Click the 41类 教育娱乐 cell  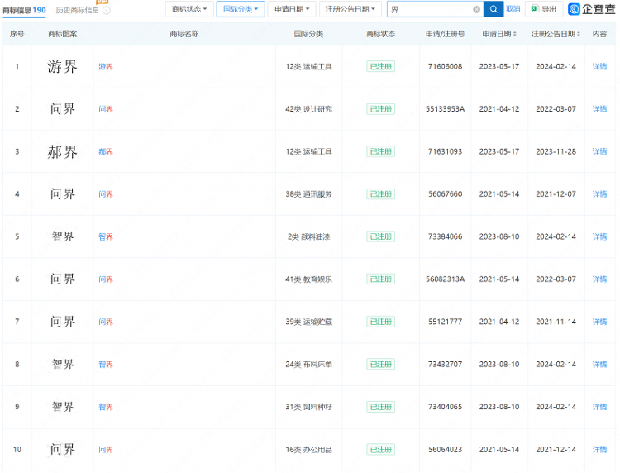coord(308,279)
